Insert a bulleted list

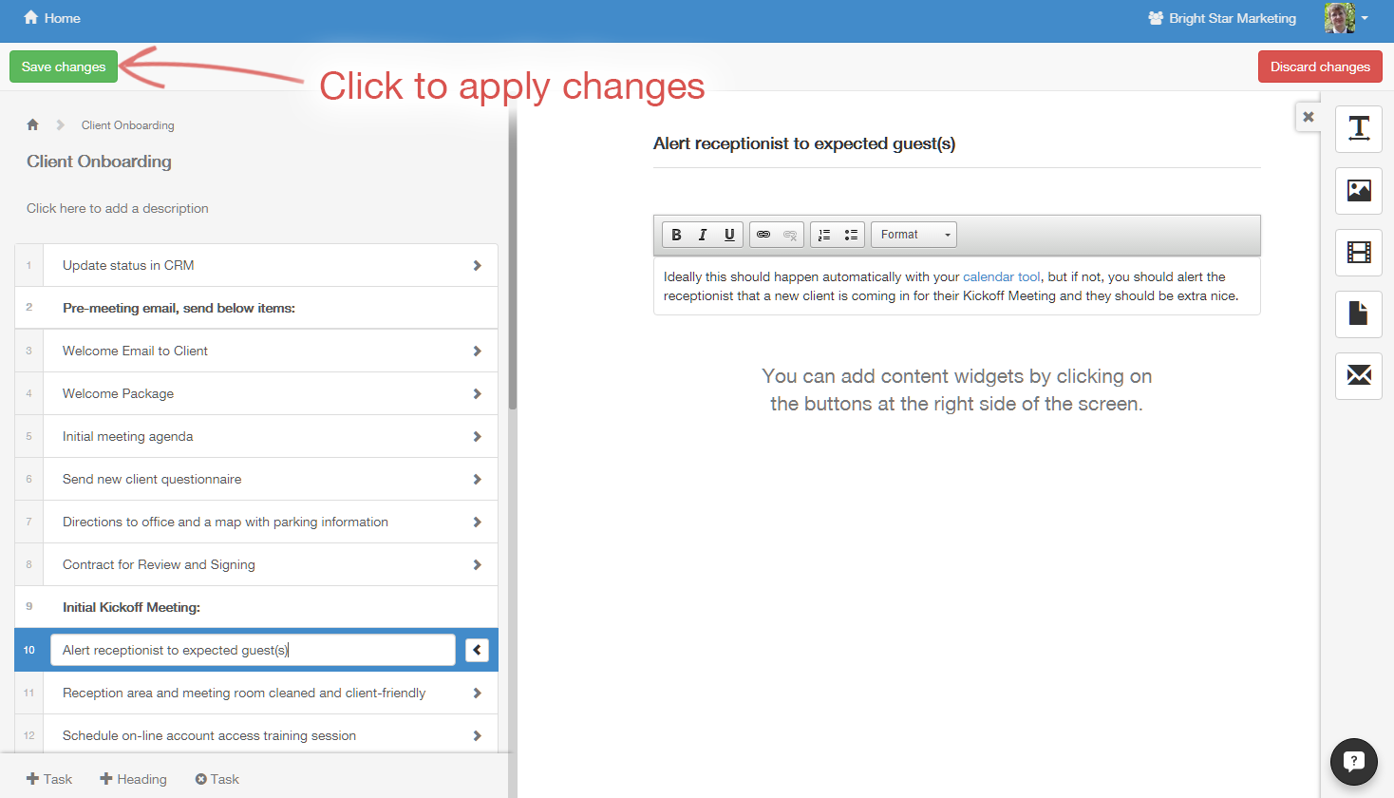click(851, 235)
